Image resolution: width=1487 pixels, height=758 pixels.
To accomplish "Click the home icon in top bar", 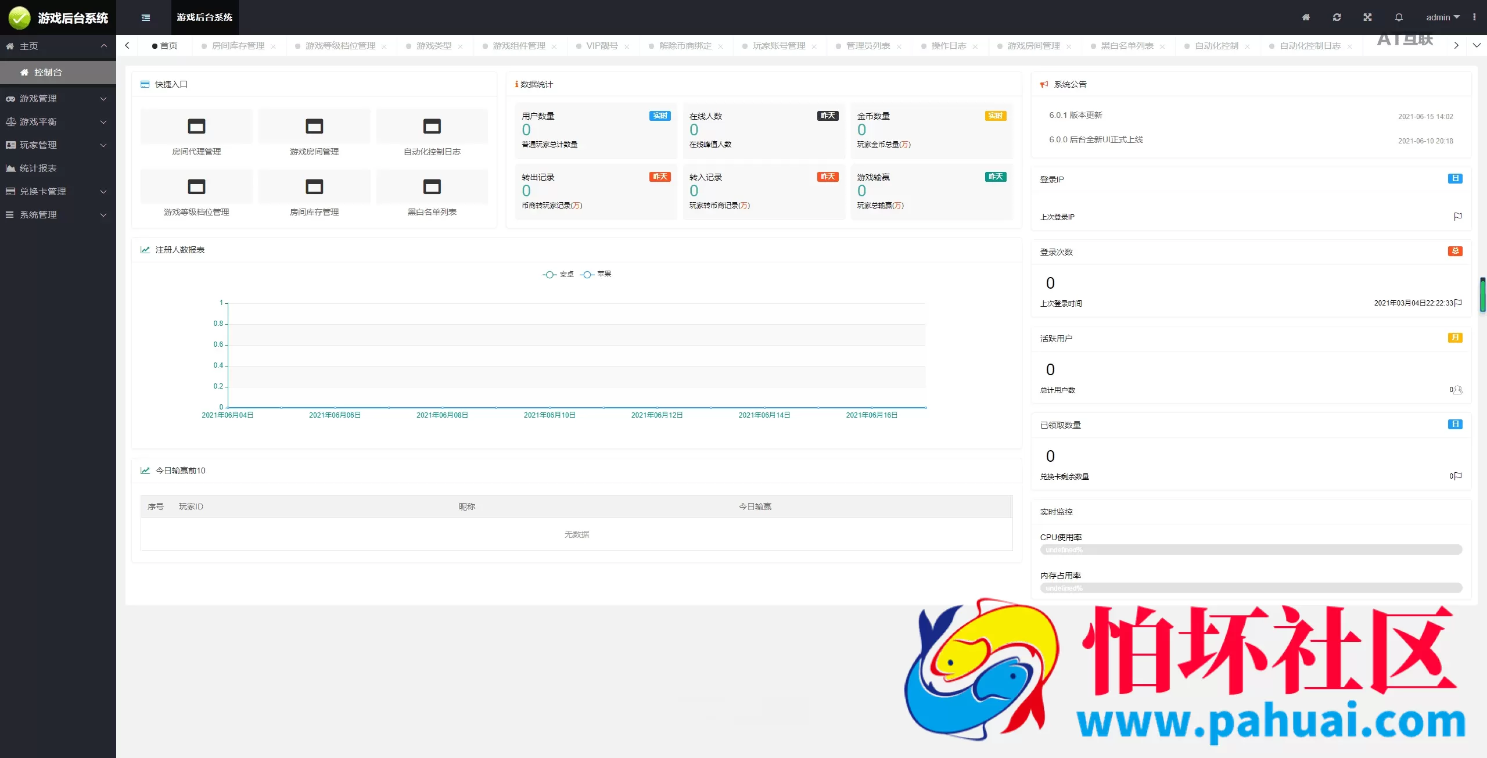I will point(1306,17).
